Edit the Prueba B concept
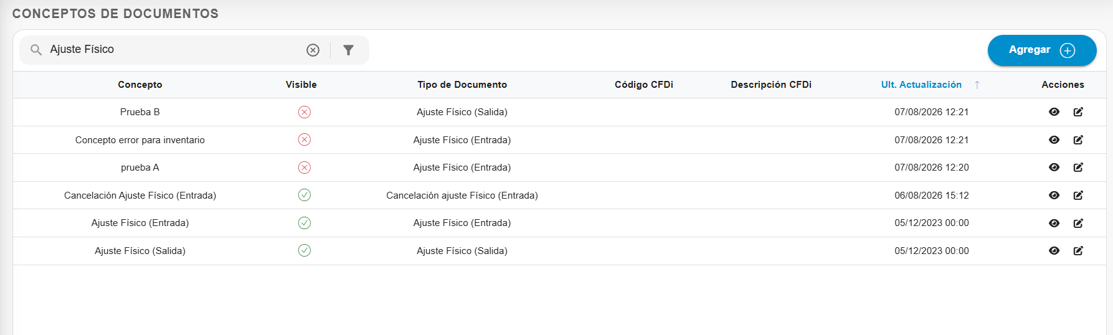1113x335 pixels. coord(1078,112)
